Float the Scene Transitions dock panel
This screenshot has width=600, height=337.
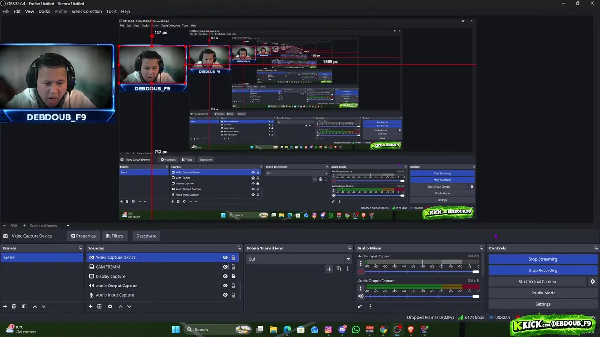coord(350,248)
